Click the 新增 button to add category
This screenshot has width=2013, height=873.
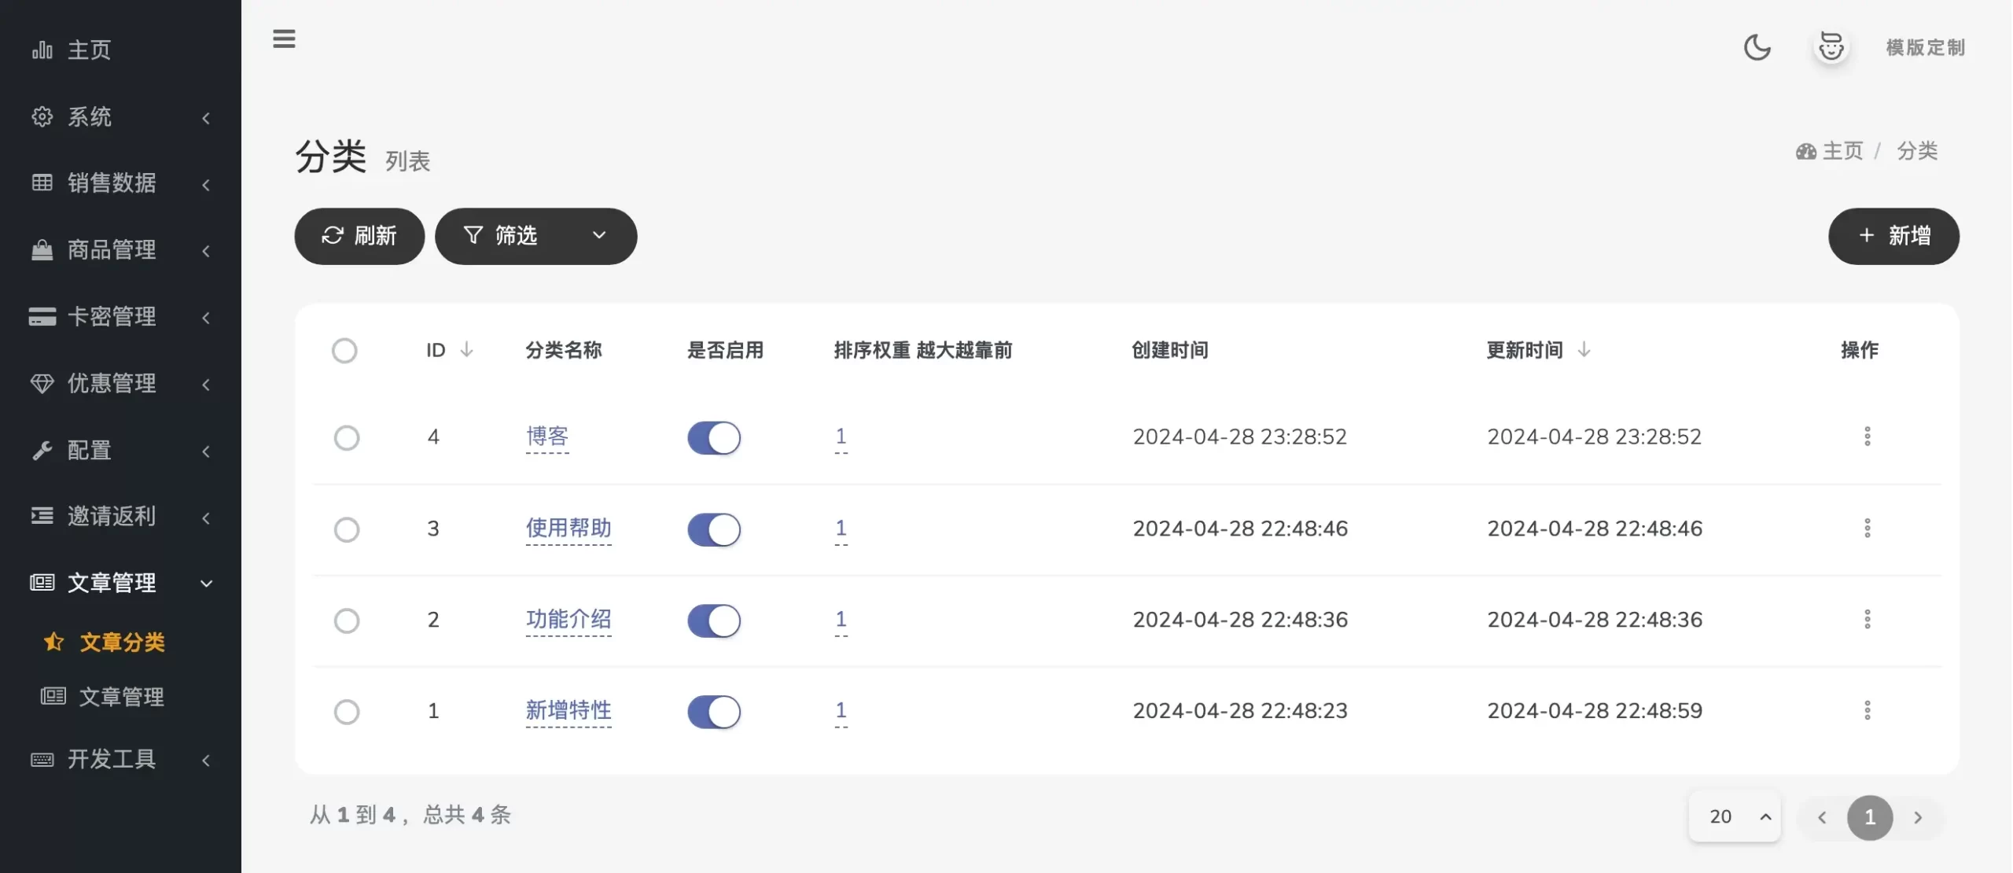click(x=1893, y=236)
